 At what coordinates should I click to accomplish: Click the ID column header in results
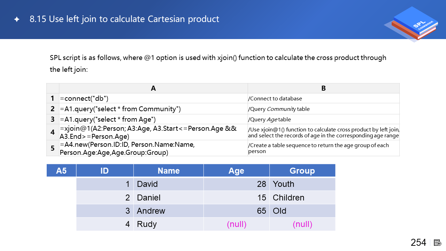click(x=105, y=171)
